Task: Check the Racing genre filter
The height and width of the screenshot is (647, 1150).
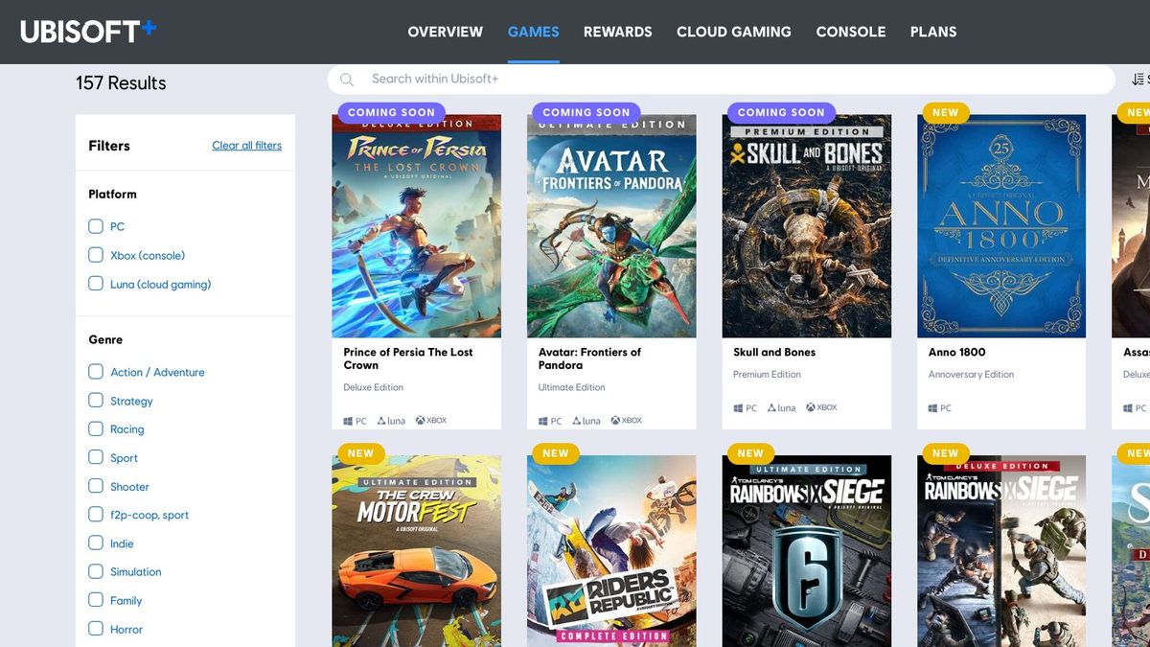Action: coord(96,428)
